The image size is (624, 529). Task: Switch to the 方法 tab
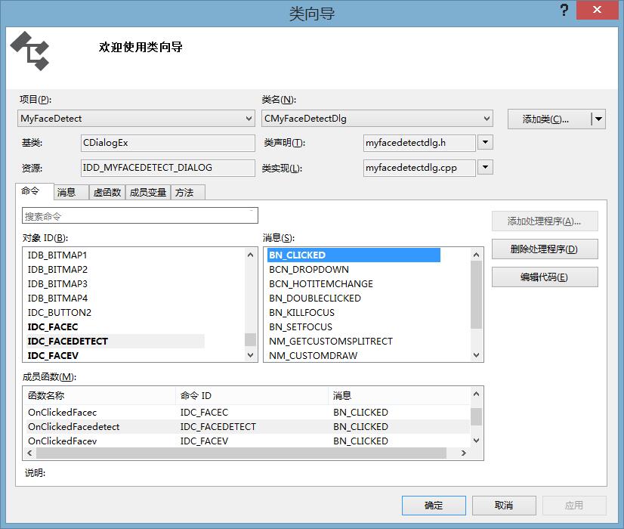point(187,192)
